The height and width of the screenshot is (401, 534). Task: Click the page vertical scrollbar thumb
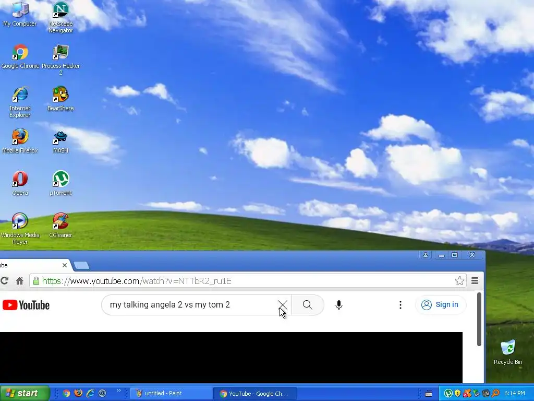pyautogui.click(x=479, y=319)
